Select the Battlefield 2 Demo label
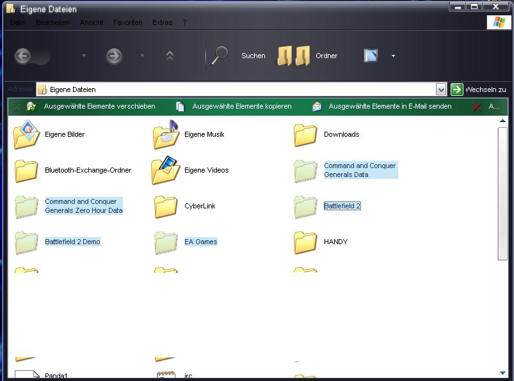 coord(72,242)
